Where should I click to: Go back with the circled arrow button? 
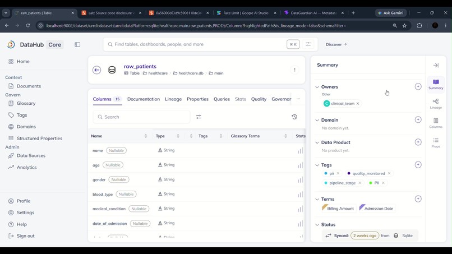pos(97,70)
